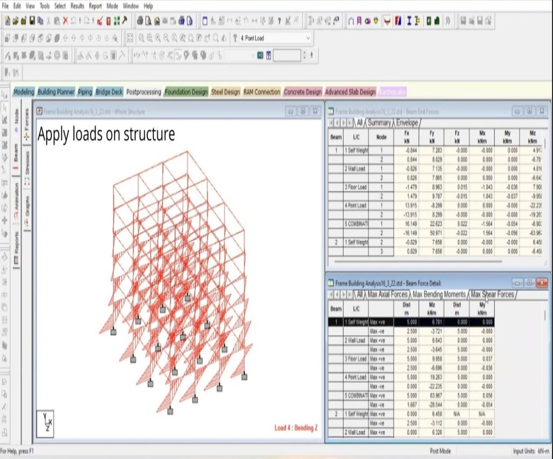Image resolution: width=553 pixels, height=459 pixels.
Task: Switch to the Envelope tab
Action: [407, 123]
